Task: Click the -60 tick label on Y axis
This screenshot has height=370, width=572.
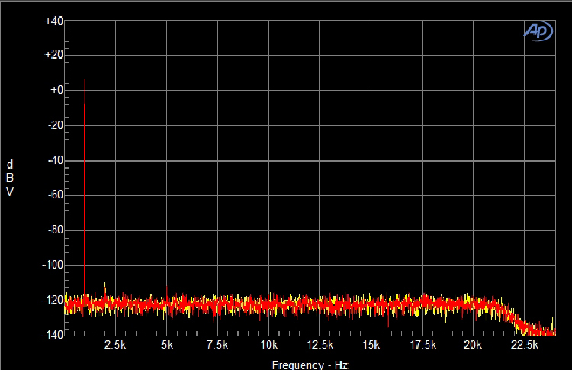Action: 53,195
